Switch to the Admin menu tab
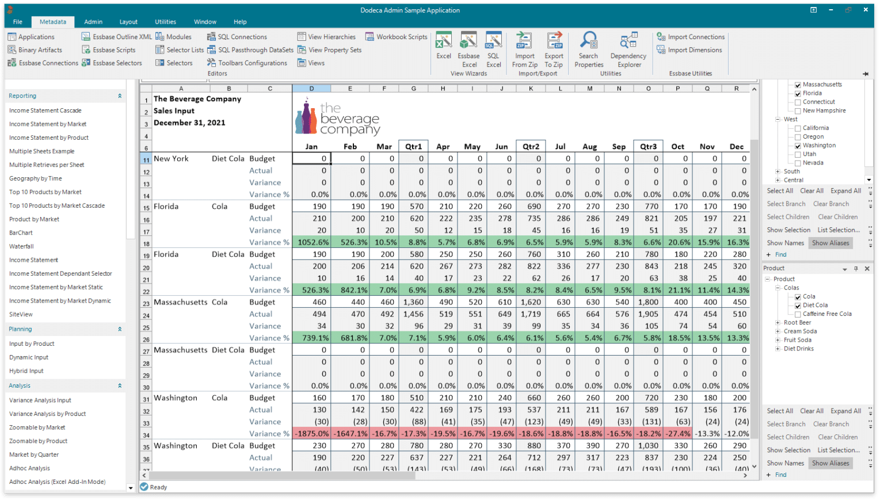 pos(93,21)
